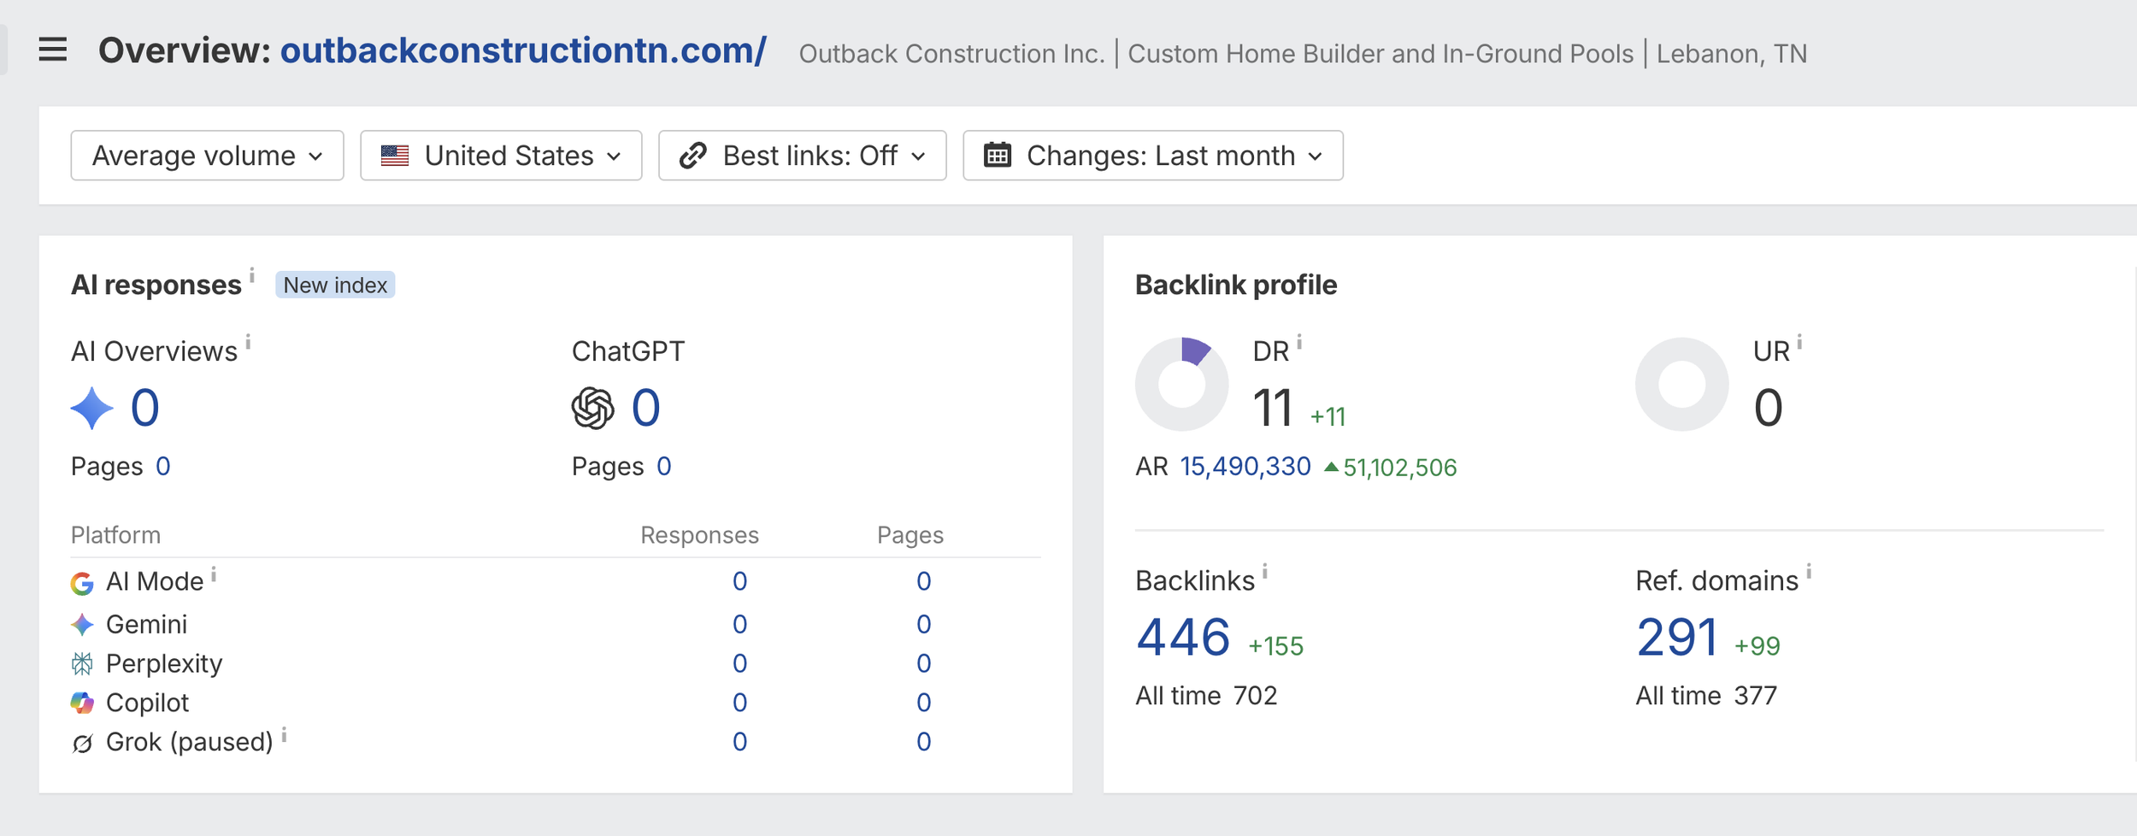This screenshot has width=2137, height=836.
Task: Open the outbackconstructiontn.com/ link
Action: tap(523, 50)
